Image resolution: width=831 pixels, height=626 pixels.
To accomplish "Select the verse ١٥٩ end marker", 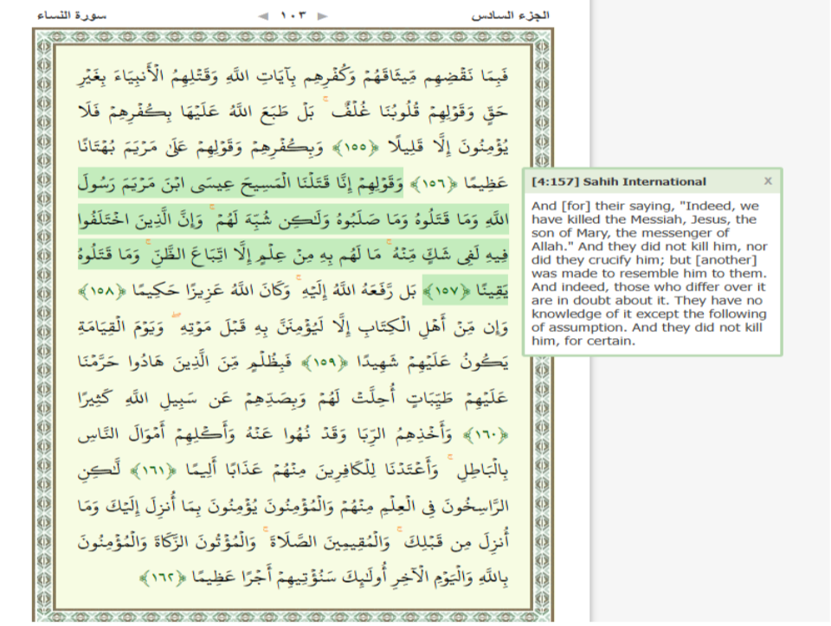I will [x=325, y=362].
